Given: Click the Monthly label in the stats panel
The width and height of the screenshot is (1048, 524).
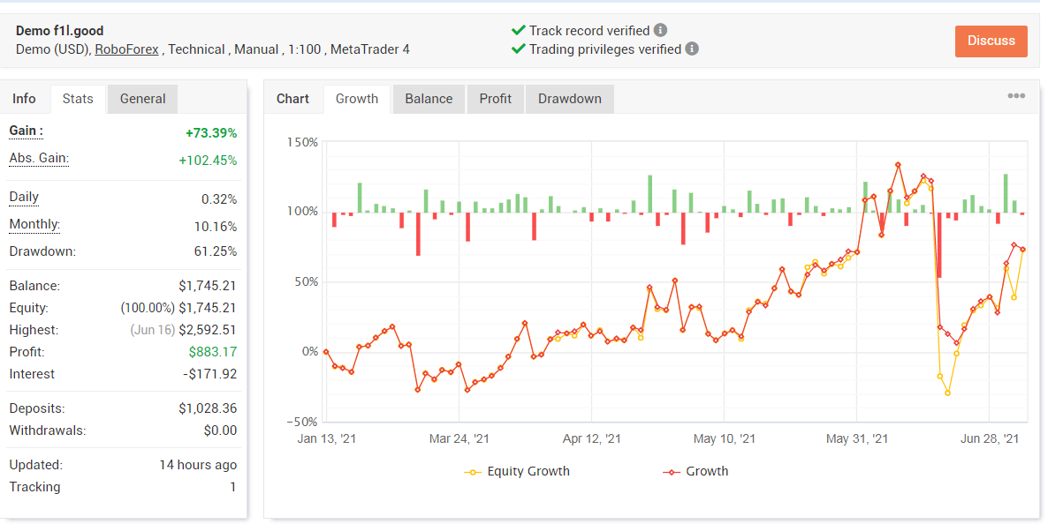Looking at the screenshot, I should pos(34,224).
